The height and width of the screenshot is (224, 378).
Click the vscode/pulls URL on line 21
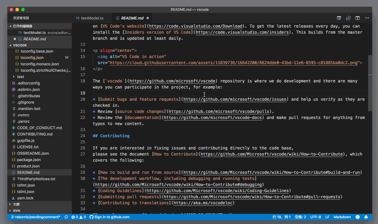[220, 111]
